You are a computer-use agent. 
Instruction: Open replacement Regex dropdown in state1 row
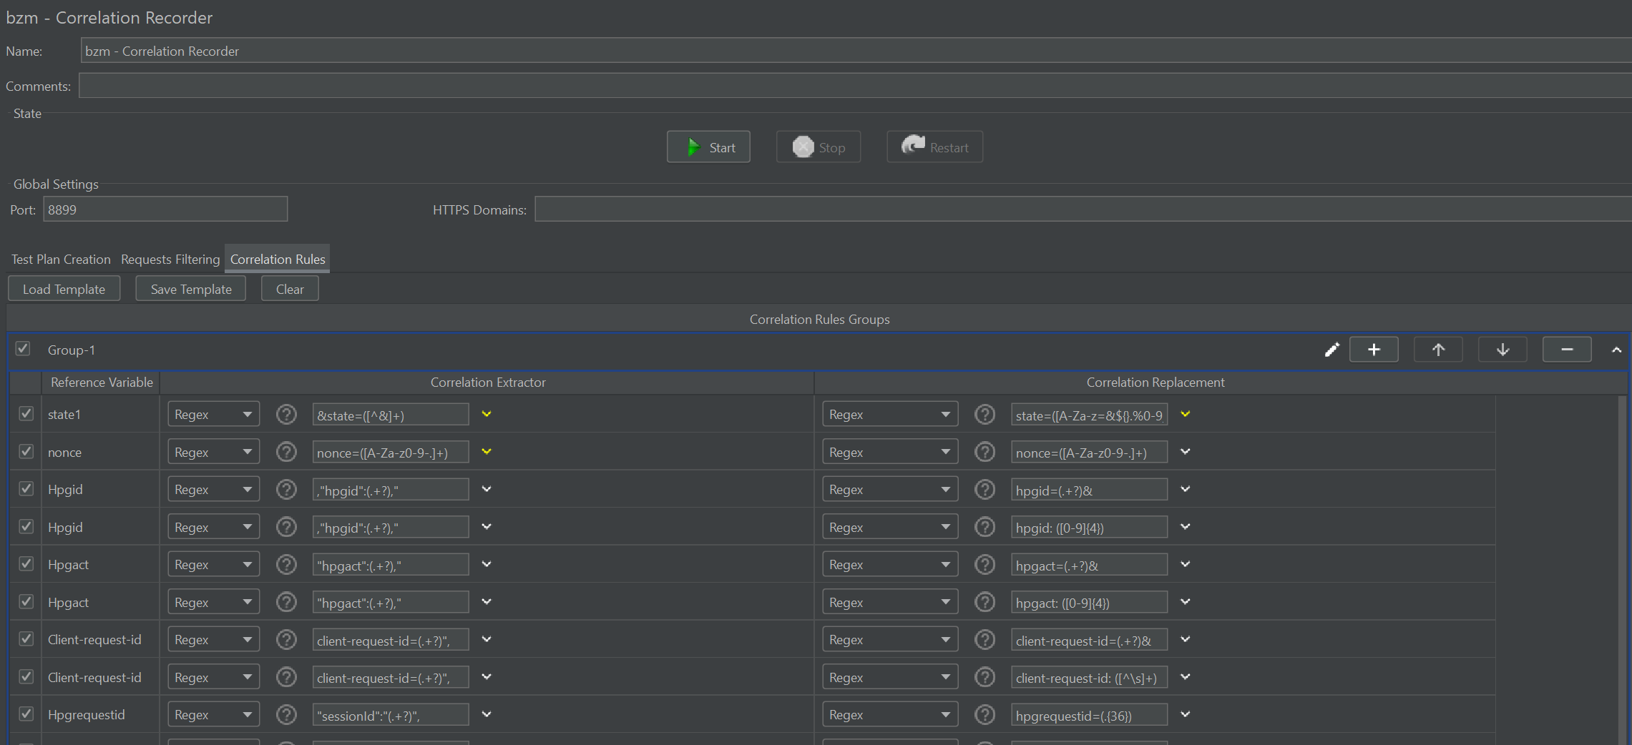890,414
